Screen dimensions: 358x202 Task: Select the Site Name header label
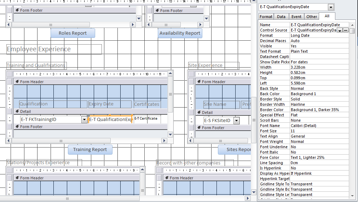pos(221,104)
